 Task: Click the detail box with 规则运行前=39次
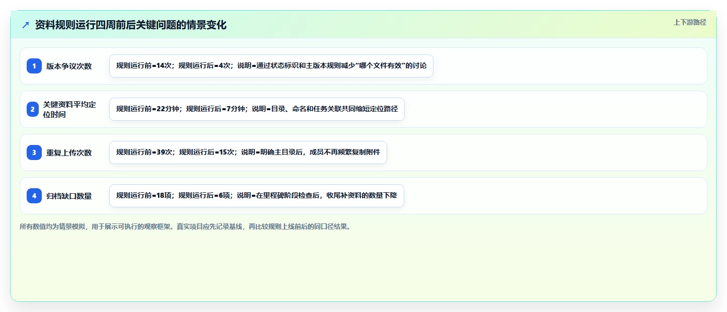coord(248,152)
